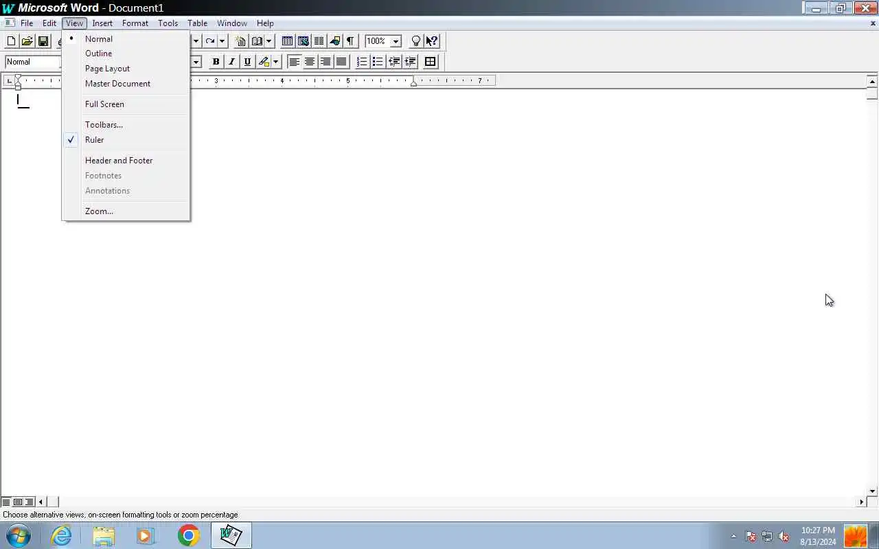Viewport: 879px width, 549px height.
Task: Click the horizontal scrollbar right arrow
Action: [861, 502]
